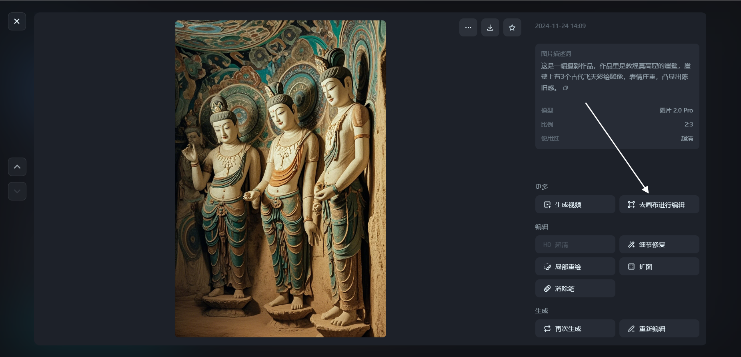Copy the prompt text with the copy icon
The height and width of the screenshot is (357, 741).
565,88
